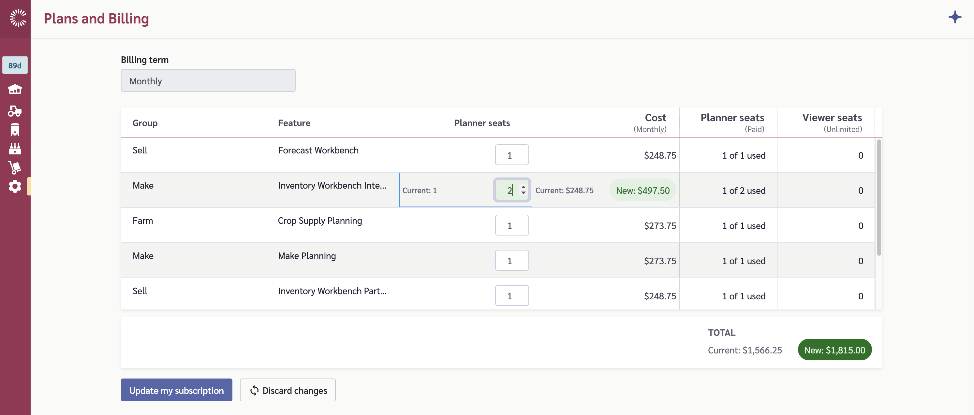The width and height of the screenshot is (974, 415).
Task: Click the Make Planning seats field
Action: pos(511,260)
